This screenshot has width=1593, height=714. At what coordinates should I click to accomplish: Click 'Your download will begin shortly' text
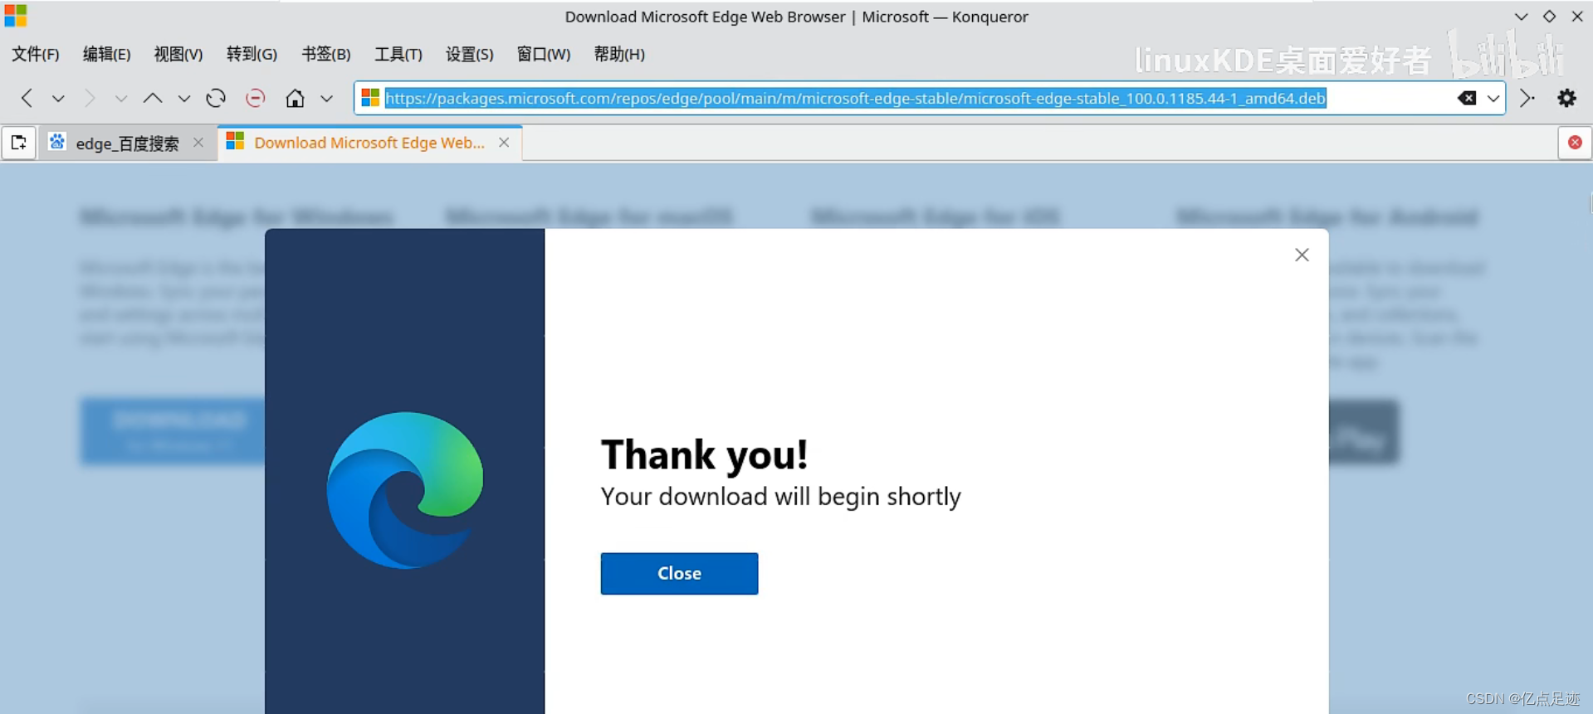(780, 497)
